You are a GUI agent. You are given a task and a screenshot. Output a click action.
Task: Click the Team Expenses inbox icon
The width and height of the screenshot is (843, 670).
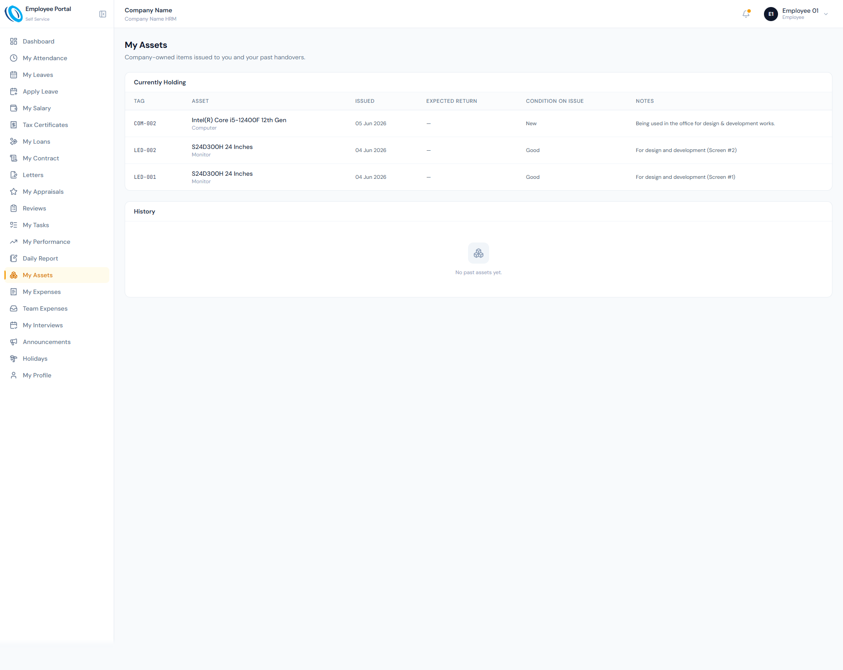coord(14,308)
